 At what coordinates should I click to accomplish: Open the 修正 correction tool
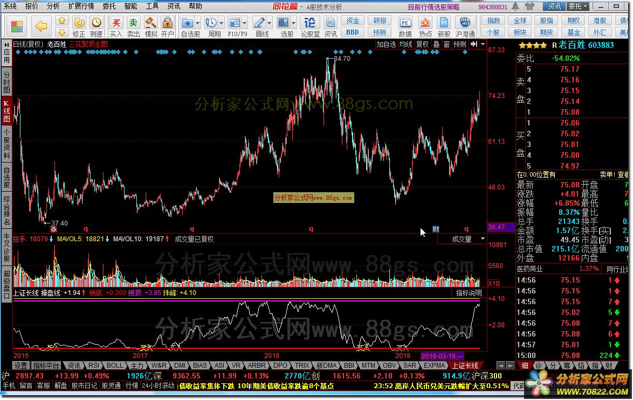click(79, 26)
